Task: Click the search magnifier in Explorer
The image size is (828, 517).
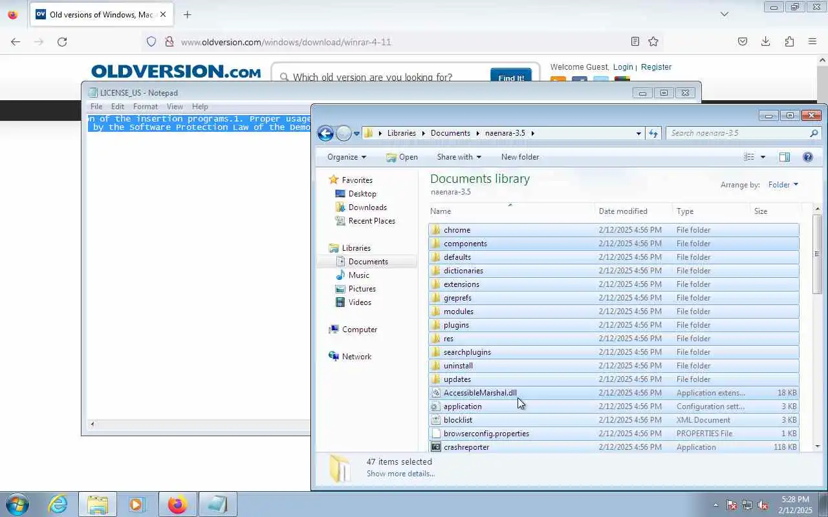Action: coord(814,133)
